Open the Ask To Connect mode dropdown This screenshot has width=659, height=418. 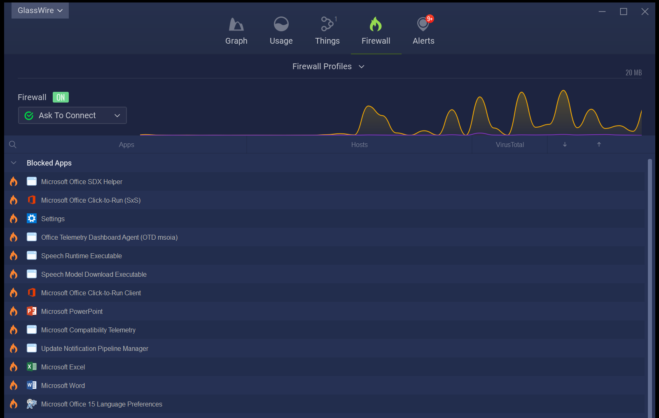point(72,115)
